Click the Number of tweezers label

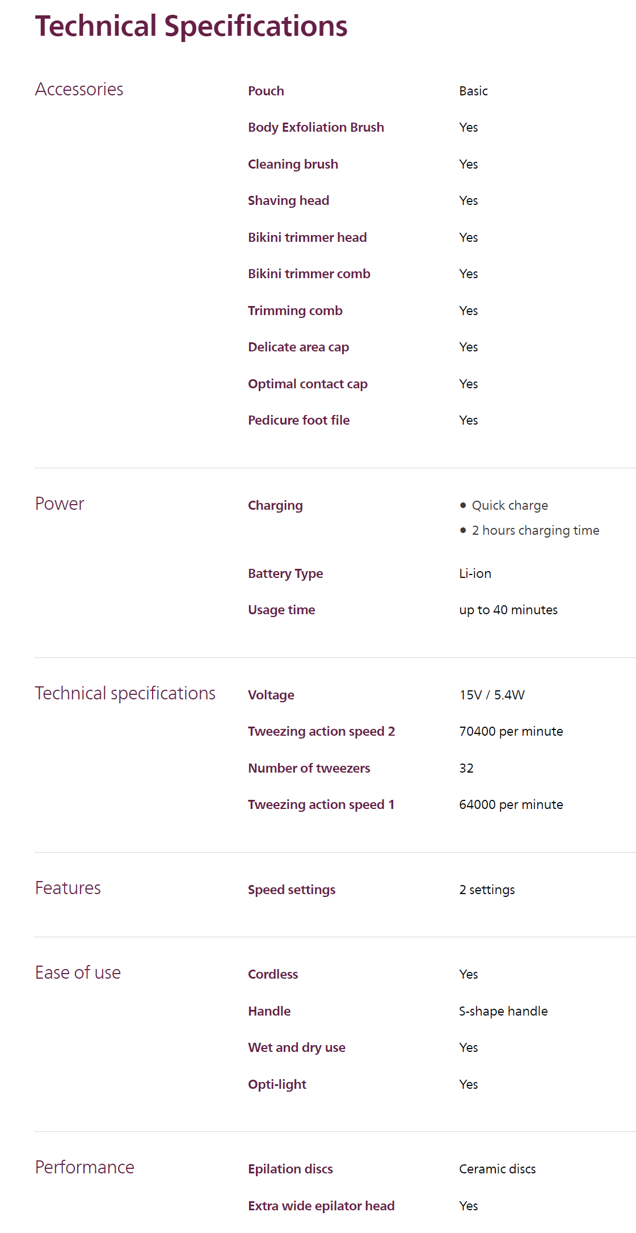[309, 768]
